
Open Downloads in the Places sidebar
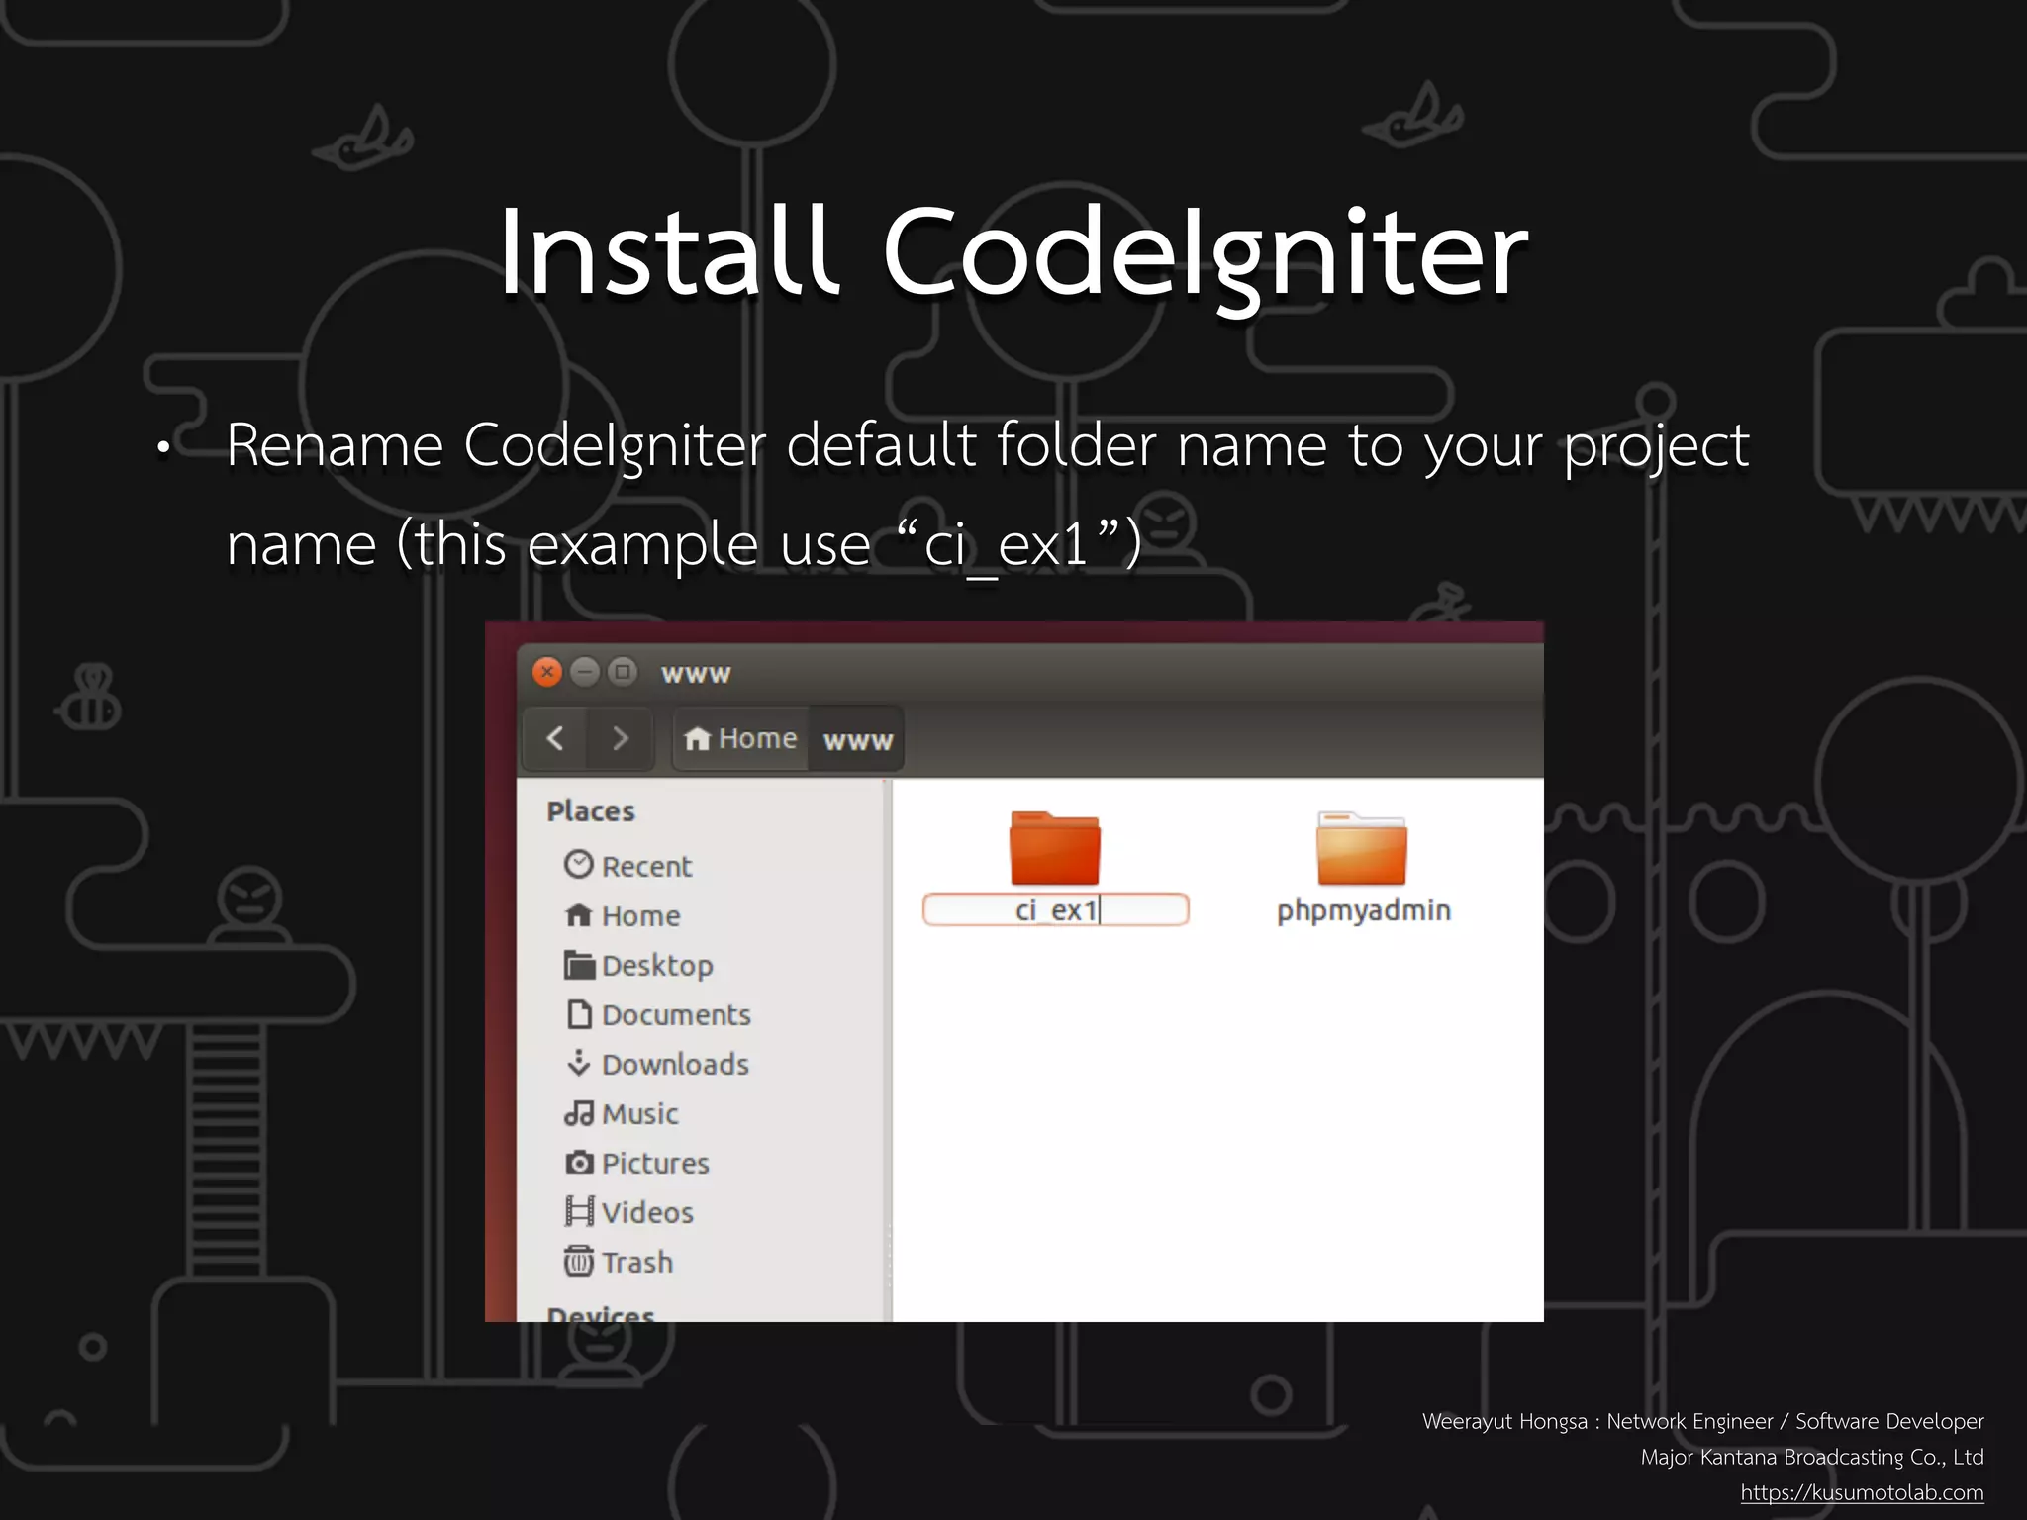coord(675,1065)
